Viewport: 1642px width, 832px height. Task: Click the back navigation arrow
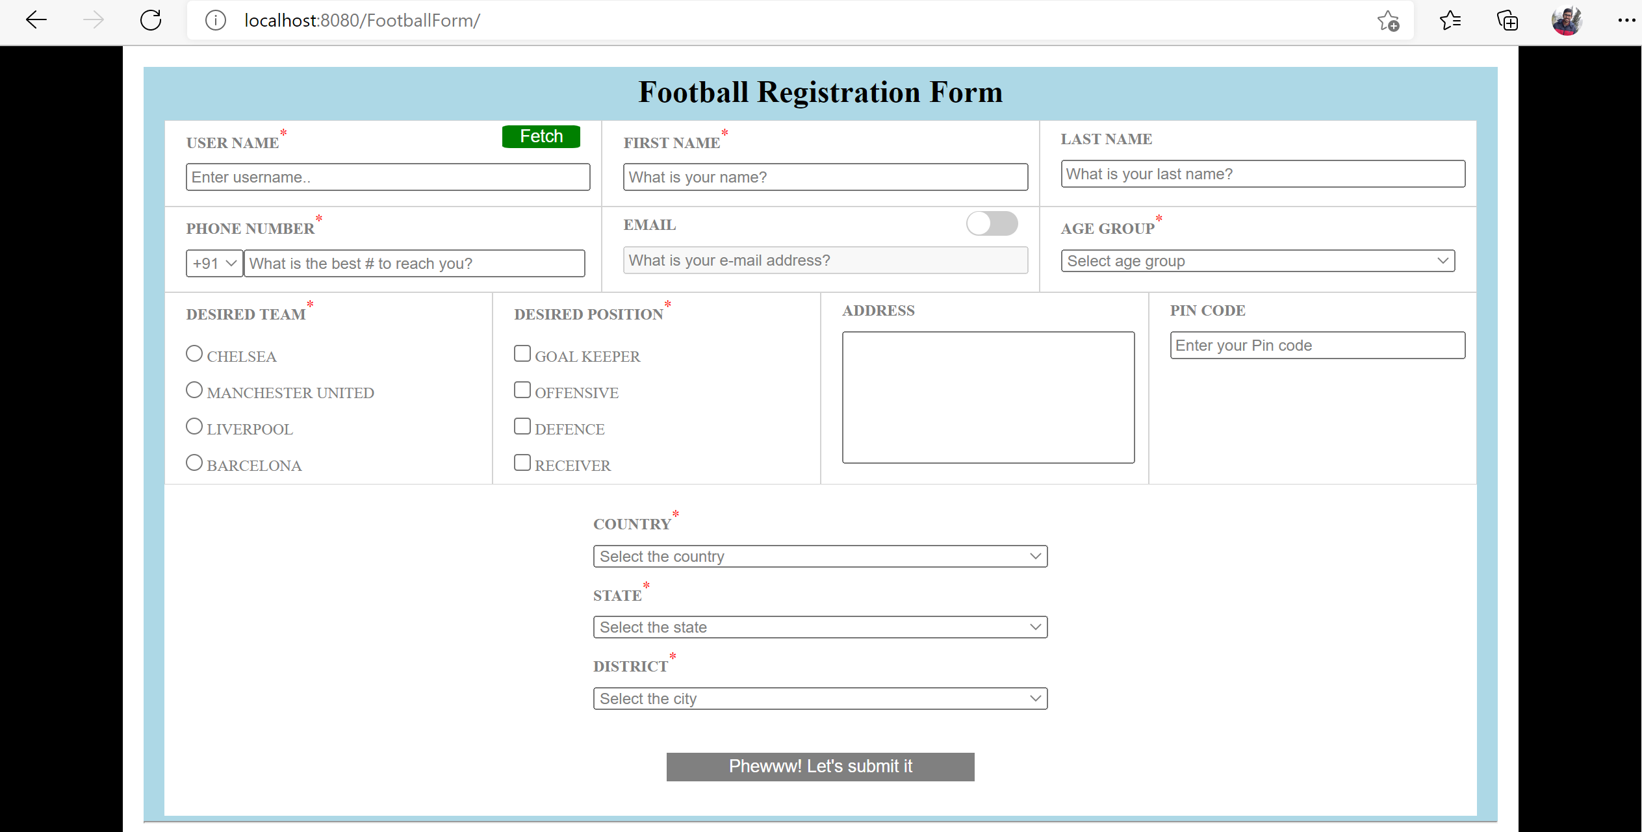(x=36, y=19)
